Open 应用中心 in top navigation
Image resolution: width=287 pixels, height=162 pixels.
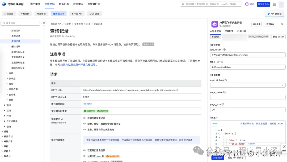[x=78, y=4]
